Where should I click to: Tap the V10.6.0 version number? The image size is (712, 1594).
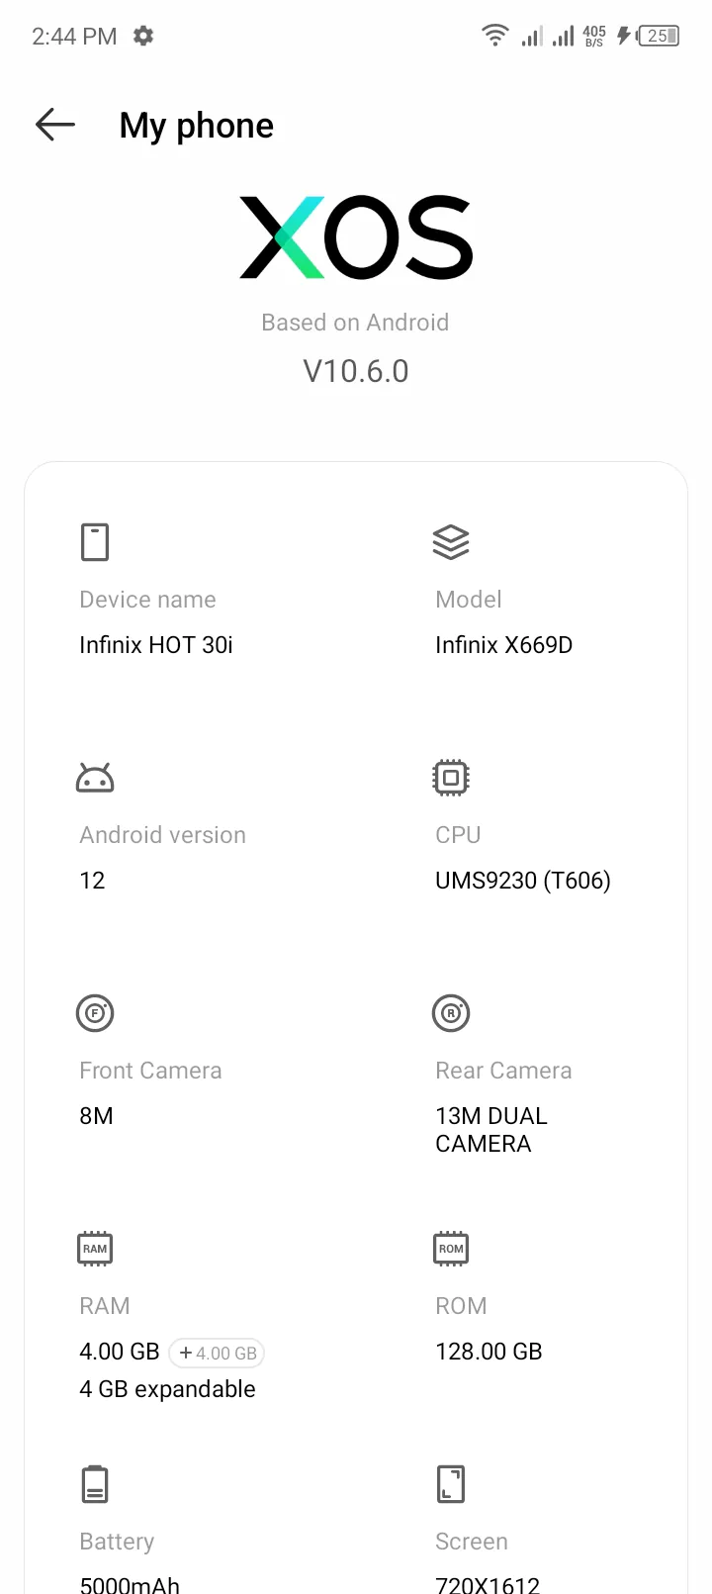(x=356, y=371)
